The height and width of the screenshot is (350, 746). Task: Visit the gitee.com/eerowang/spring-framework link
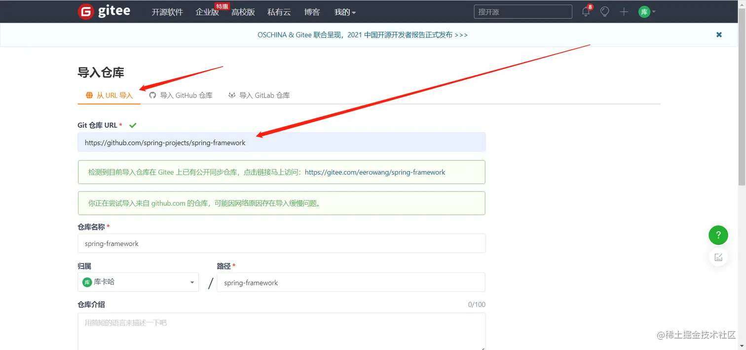pyautogui.click(x=375, y=173)
